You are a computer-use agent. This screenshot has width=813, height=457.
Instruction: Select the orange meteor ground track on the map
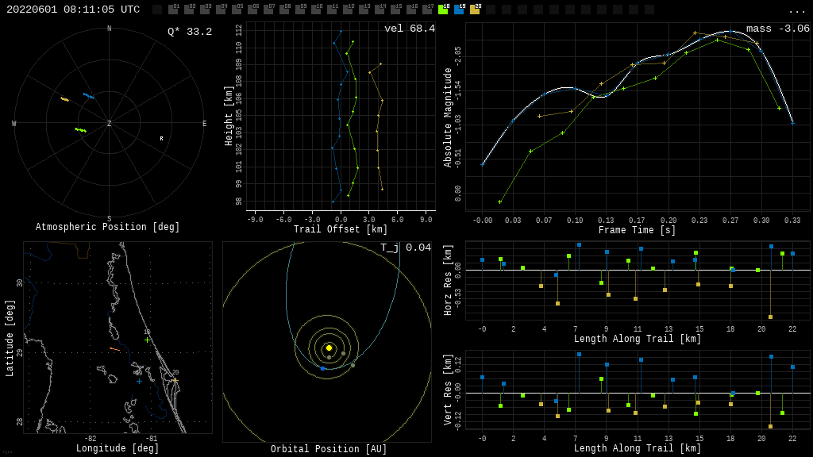[x=115, y=348]
